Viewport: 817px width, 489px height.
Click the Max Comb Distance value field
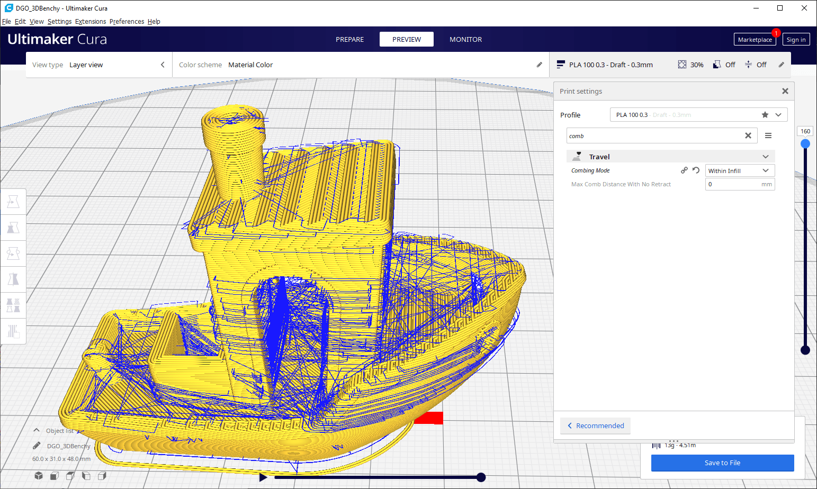pos(740,184)
